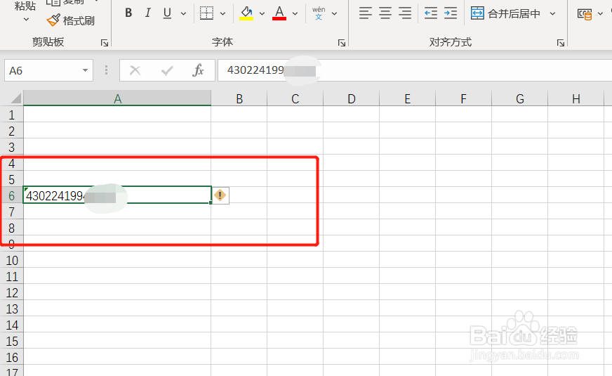612x376 pixels.
Task: Open 剪贴板 dialog launcher
Action: click(104, 43)
